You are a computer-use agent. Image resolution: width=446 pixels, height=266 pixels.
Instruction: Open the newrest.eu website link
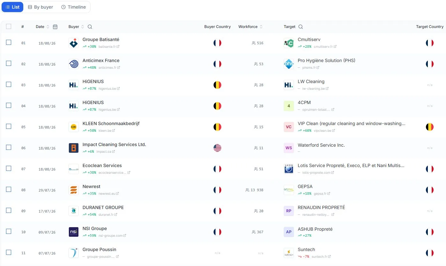[x=109, y=194]
